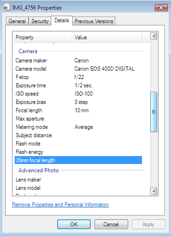
Task: Click the Lens maker value field
Action: [x=108, y=179]
